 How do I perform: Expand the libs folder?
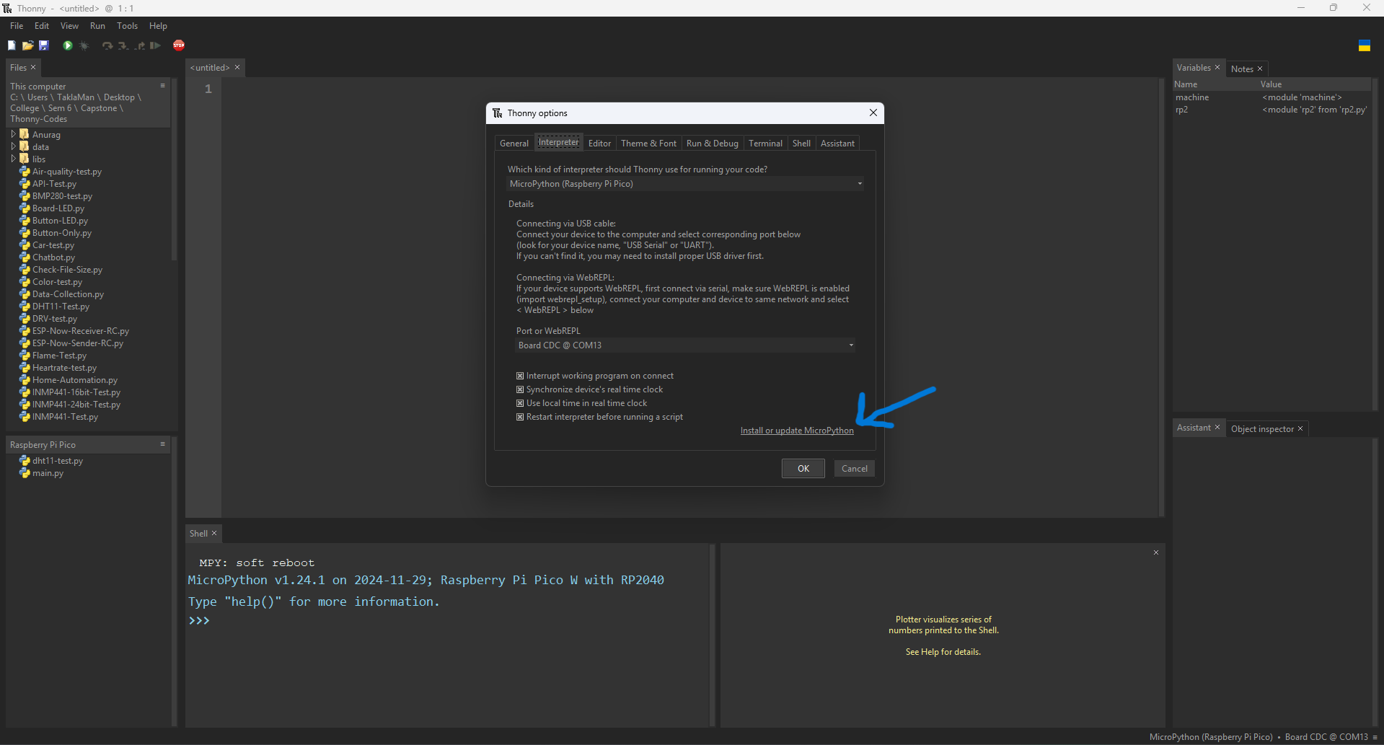13,159
